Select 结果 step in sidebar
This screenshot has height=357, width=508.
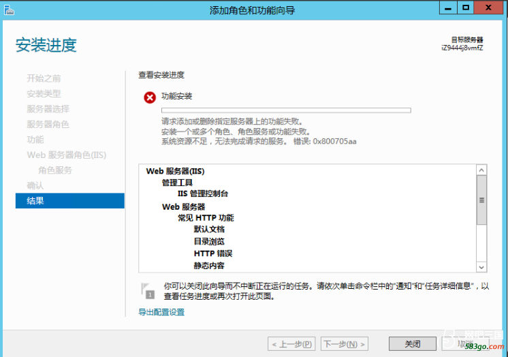(70, 201)
